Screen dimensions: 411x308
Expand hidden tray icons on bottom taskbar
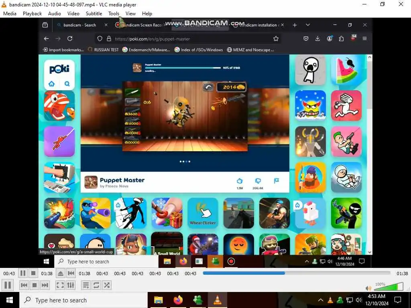321,300
